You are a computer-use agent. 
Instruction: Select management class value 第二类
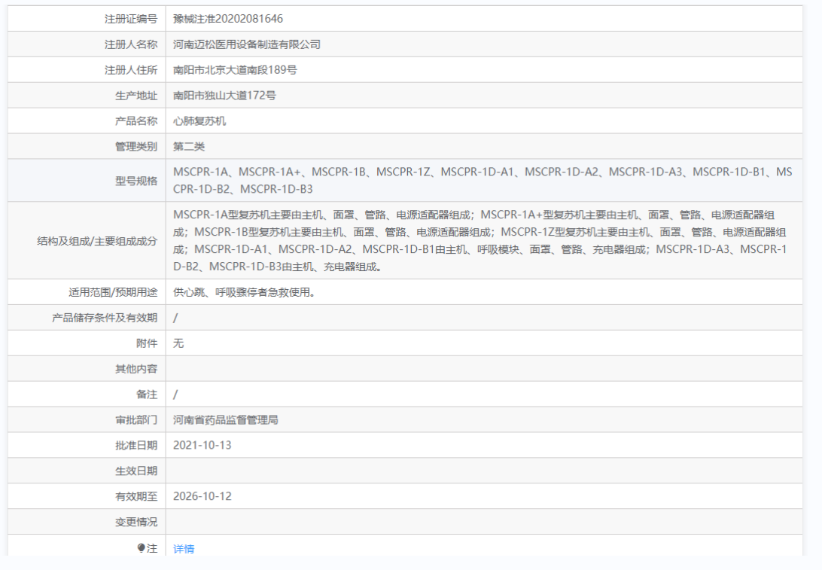pos(189,146)
